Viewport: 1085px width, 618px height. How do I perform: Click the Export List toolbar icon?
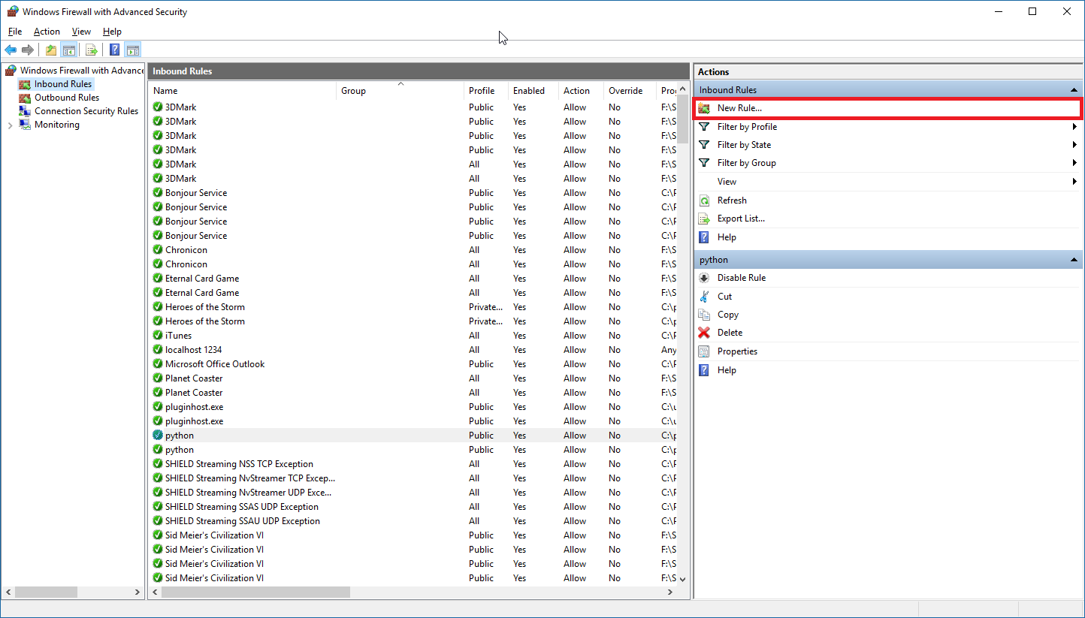[91, 50]
